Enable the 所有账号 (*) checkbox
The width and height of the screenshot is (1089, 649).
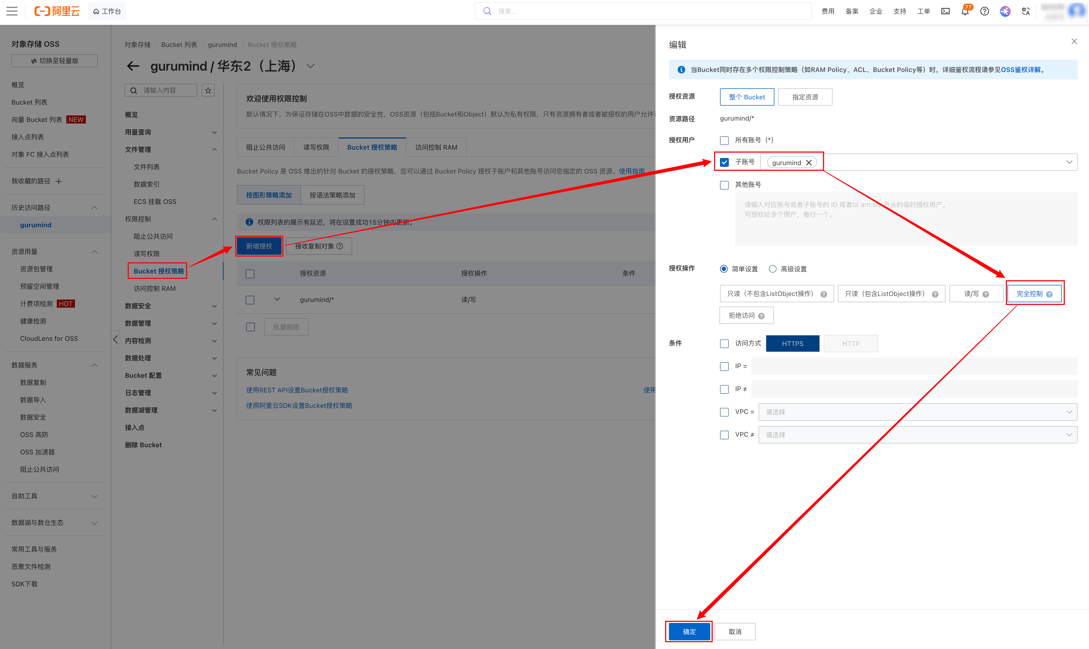pyautogui.click(x=724, y=140)
